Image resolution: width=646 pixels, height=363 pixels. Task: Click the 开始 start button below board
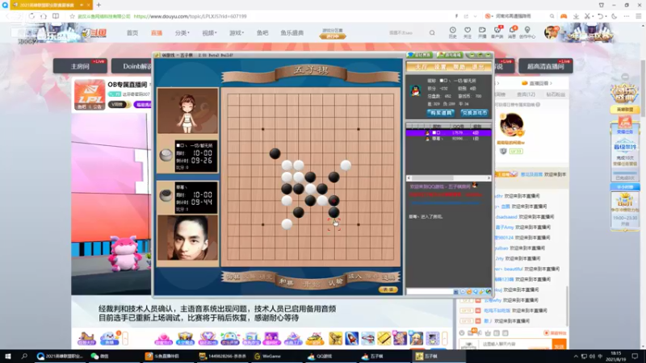tap(311, 284)
